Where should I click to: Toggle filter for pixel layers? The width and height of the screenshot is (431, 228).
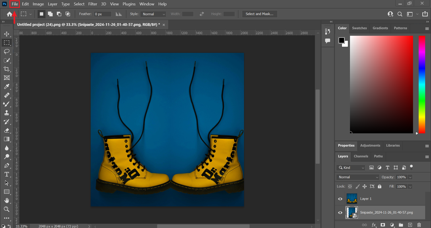371,168
